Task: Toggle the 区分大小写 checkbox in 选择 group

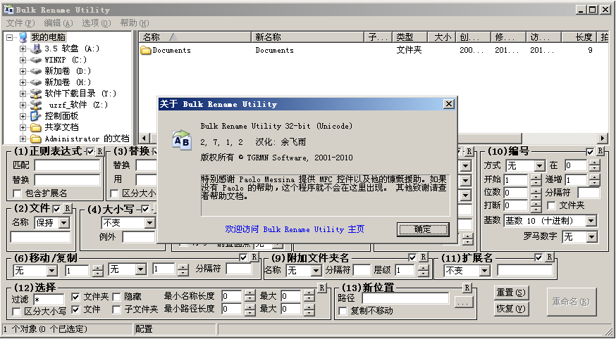Action: tap(17, 312)
